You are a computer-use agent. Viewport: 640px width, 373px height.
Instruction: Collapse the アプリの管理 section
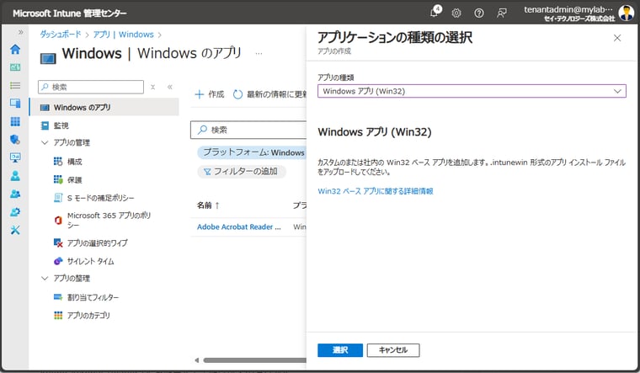pos(45,142)
